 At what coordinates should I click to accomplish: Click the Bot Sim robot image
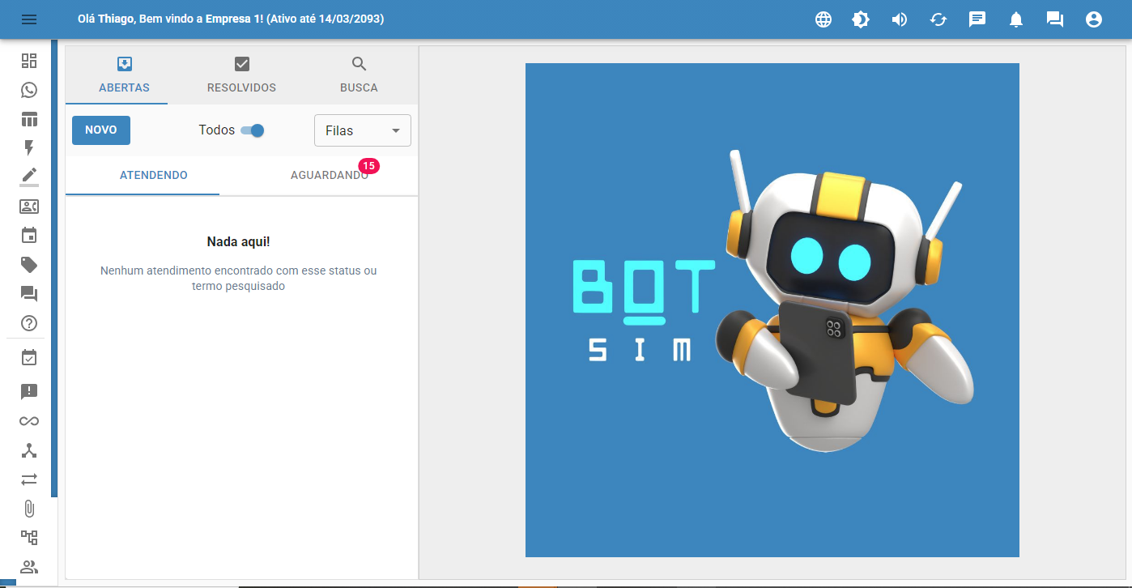[x=772, y=310]
